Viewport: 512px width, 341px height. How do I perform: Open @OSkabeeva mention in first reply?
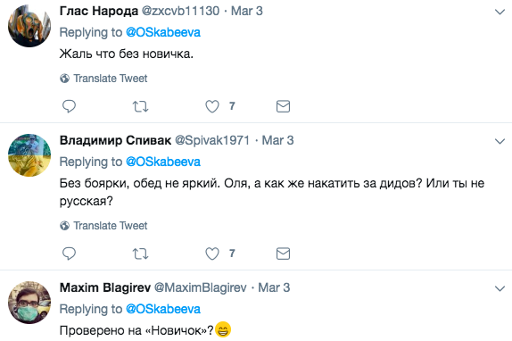[x=163, y=32]
